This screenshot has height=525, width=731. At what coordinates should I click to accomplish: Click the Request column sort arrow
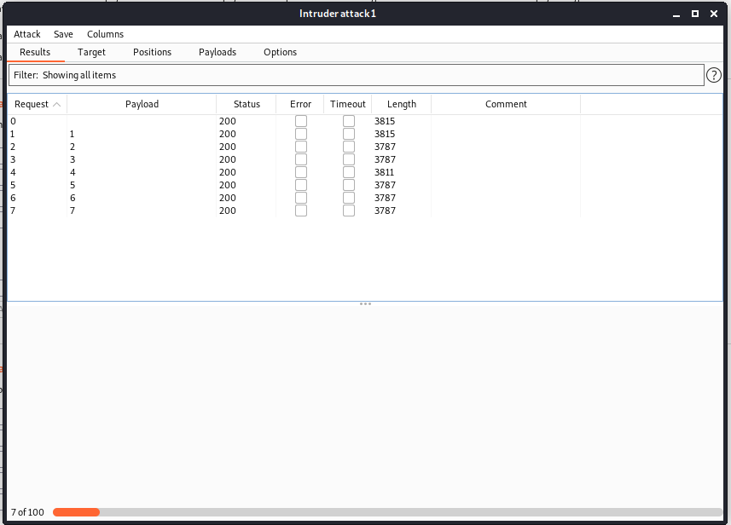coord(56,105)
